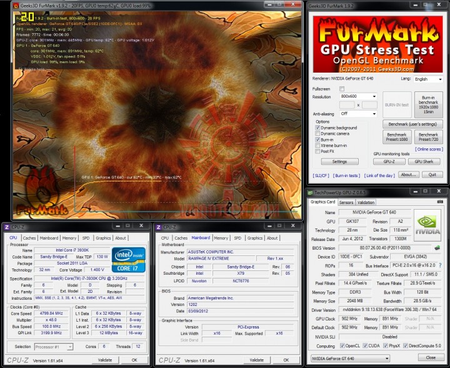This screenshot has width=450, height=368.
Task: Click the Z icon of the CPU-Z Mainboard window
Action: click(158, 227)
